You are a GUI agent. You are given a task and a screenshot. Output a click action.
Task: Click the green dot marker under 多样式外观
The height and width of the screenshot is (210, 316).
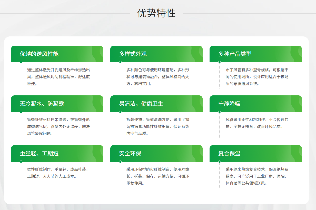tap(120, 62)
